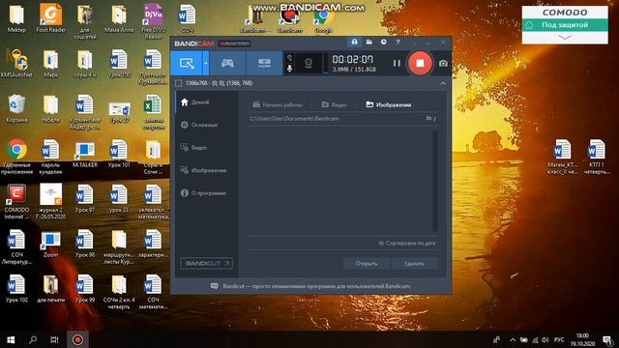Open output folder icon in Bandicam title bar
This screenshot has height=348, width=619.
pyautogui.click(x=369, y=42)
